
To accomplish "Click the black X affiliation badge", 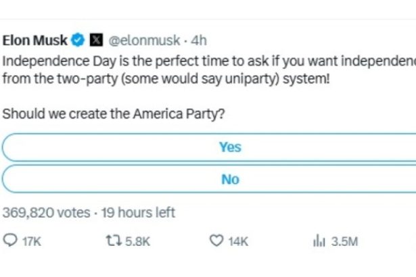I will point(96,40).
